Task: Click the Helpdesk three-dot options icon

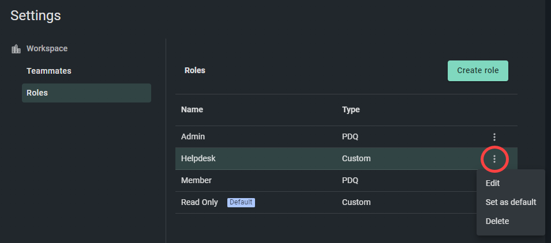Action: click(494, 159)
